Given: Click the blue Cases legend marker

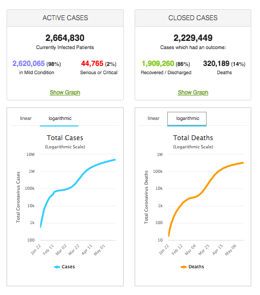Looking at the screenshot, I should point(57,267).
